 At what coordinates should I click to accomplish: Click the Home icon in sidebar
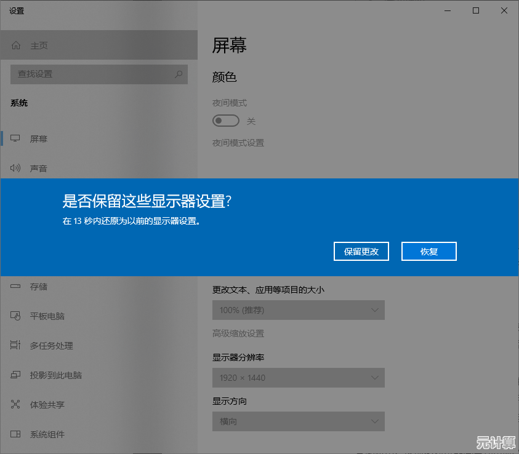[16, 46]
